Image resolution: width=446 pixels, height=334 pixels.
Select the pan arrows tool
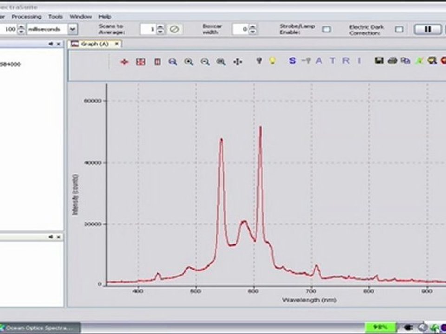[237, 62]
